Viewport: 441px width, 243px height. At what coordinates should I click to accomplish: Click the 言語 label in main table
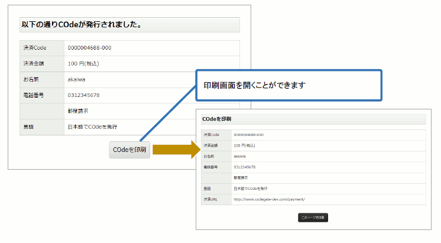[28, 127]
